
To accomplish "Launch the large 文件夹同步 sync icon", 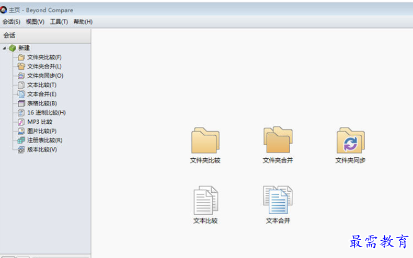I will (x=351, y=140).
